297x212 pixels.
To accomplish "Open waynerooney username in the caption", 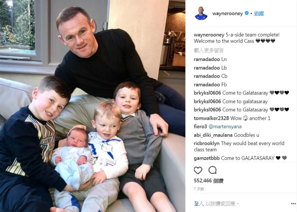I will point(209,35).
